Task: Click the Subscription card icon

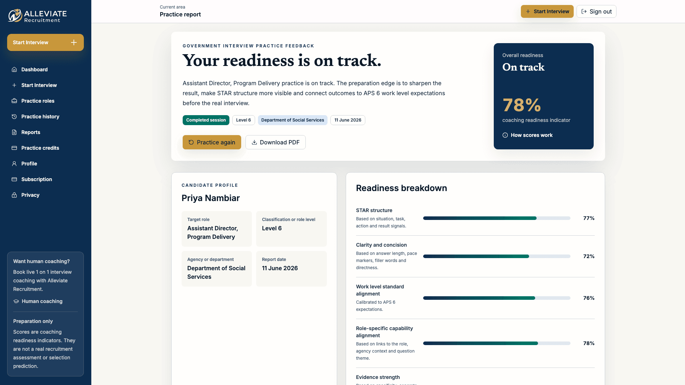Action: click(14, 179)
